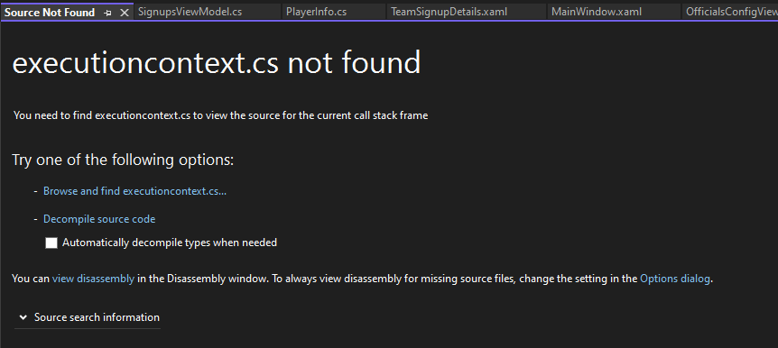Screen dimensions: 778x348
Task: Click the Source search information header text
Action: 97,317
